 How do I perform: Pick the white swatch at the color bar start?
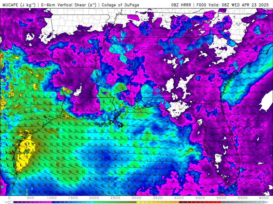11,202
